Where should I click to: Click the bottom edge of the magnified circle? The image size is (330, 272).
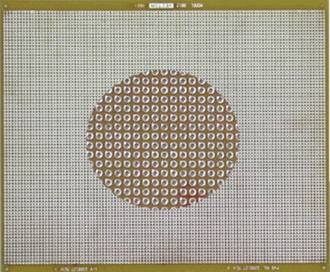click(163, 209)
